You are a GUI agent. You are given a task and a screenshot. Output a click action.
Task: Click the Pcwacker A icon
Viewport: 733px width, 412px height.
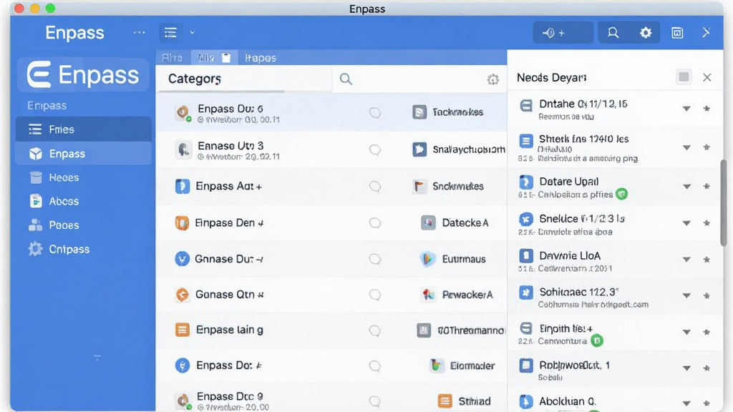(428, 295)
